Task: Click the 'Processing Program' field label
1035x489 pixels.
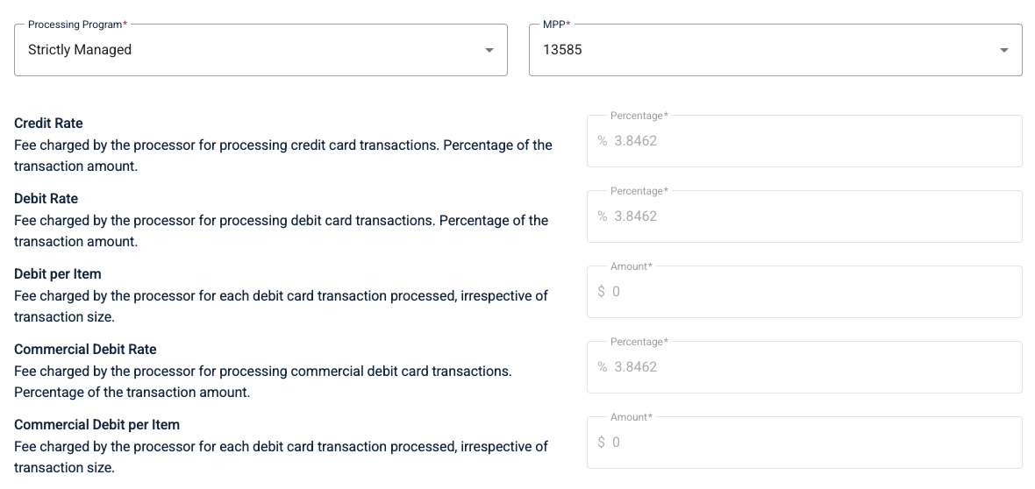Action: (x=75, y=25)
